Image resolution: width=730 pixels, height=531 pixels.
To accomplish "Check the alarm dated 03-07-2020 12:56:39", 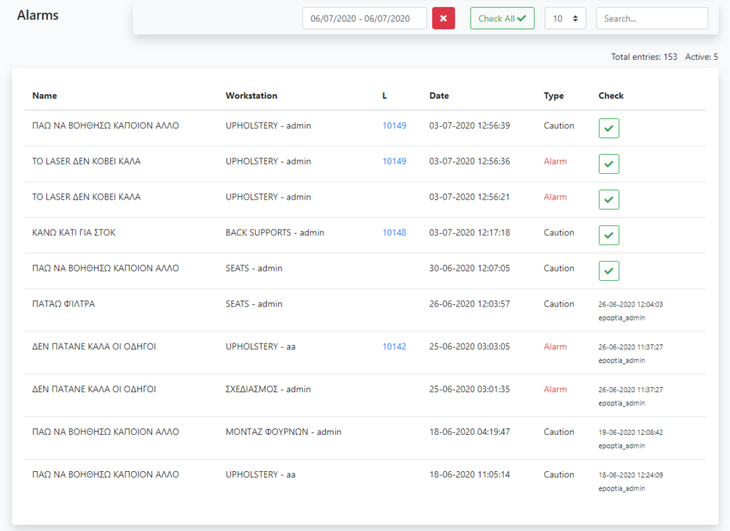I will (608, 128).
